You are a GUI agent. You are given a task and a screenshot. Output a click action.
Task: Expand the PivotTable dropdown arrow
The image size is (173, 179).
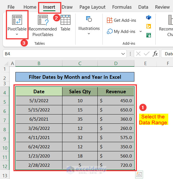(17, 34)
